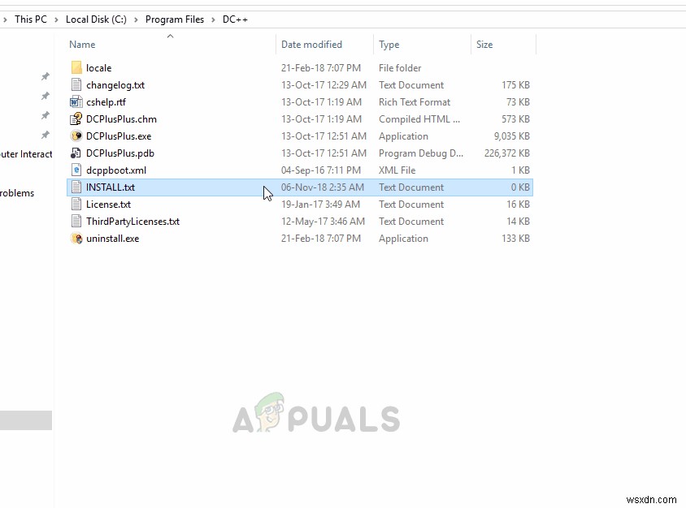Image resolution: width=686 pixels, height=508 pixels.
Task: Go to Program Files using the breadcrumb
Action: (x=174, y=19)
